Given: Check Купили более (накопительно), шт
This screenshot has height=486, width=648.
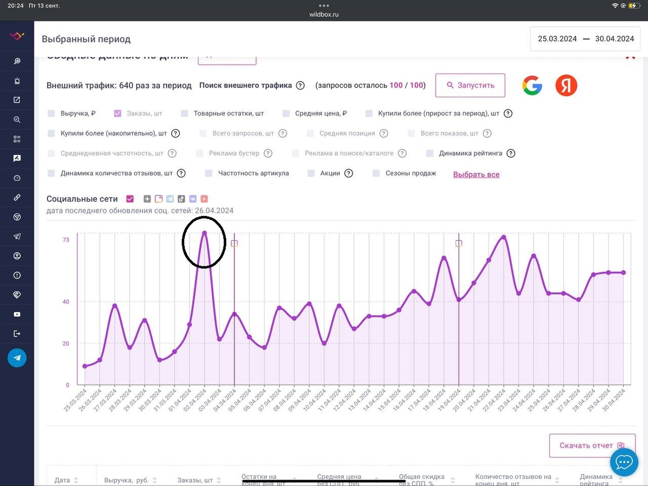Looking at the screenshot, I should [51, 133].
